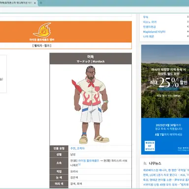Select the 검은색 value cell
Viewport: 189px width, 189px height.
[x=100, y=178]
